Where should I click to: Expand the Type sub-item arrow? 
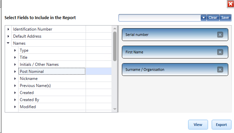(15, 50)
